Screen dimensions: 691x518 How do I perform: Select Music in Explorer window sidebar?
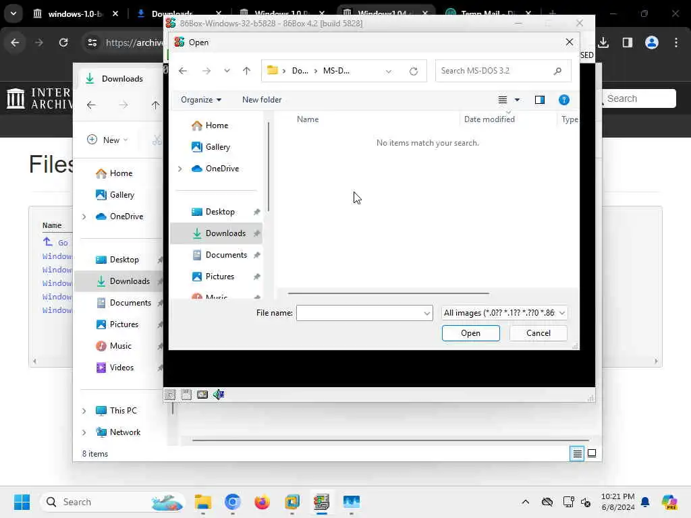(x=120, y=346)
